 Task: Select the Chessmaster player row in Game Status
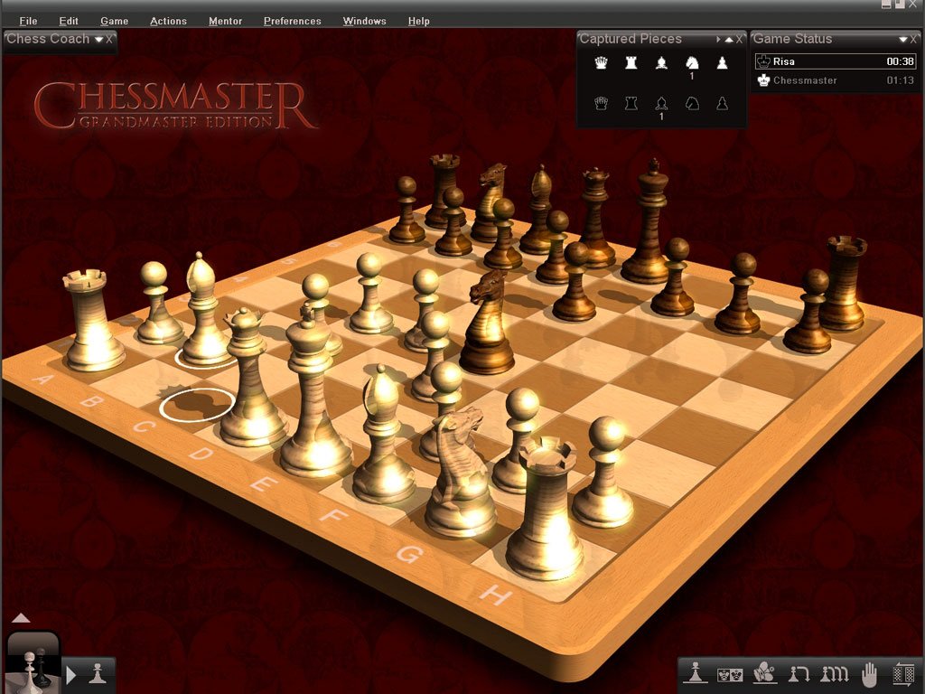(x=836, y=80)
